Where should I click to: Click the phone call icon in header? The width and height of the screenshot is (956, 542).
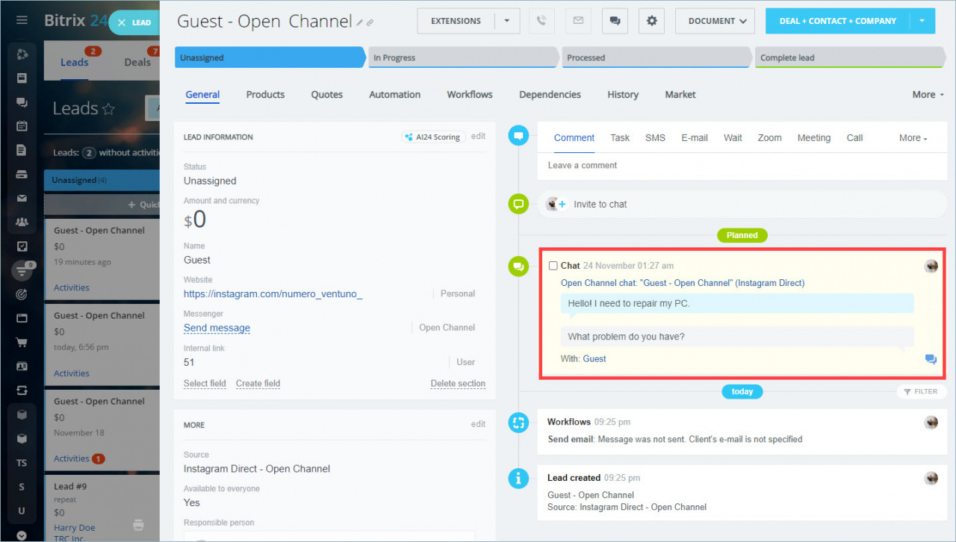click(x=541, y=21)
